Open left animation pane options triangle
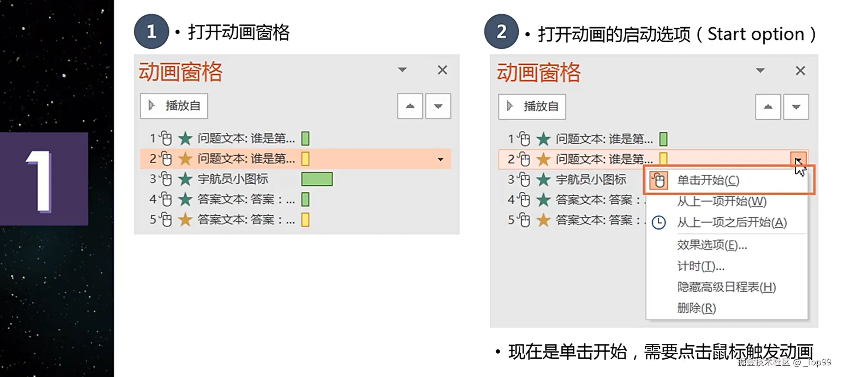Image resolution: width=841 pixels, height=377 pixels. point(402,70)
